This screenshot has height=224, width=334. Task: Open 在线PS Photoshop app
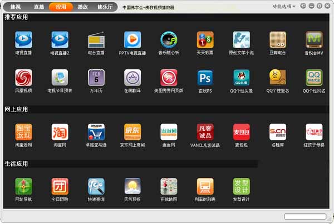(x=205, y=78)
